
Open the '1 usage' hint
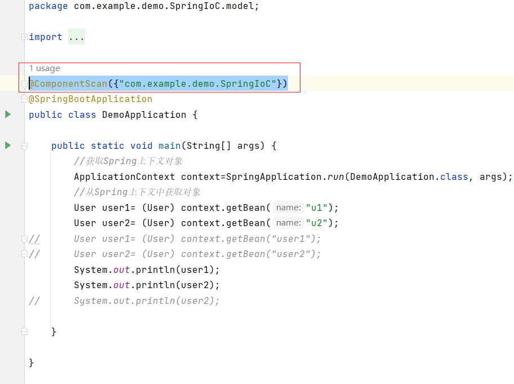45,68
